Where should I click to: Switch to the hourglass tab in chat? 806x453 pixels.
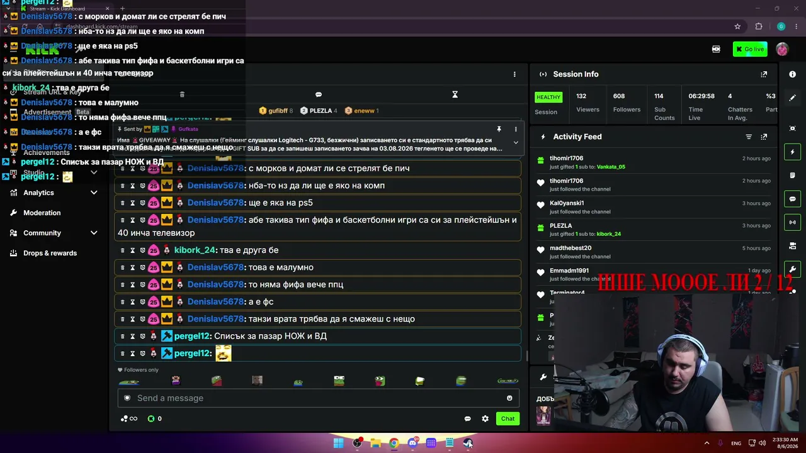[455, 94]
